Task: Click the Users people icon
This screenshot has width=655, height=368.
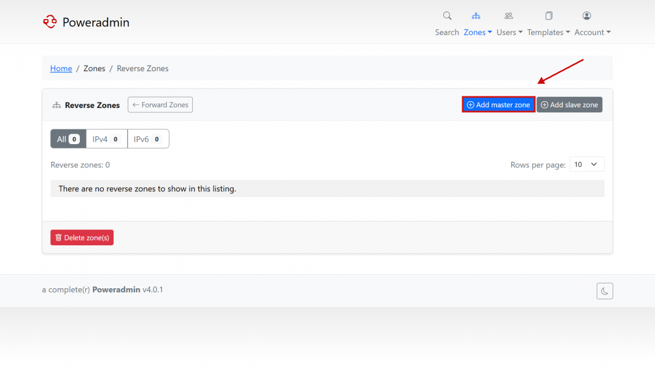Action: coord(508,16)
